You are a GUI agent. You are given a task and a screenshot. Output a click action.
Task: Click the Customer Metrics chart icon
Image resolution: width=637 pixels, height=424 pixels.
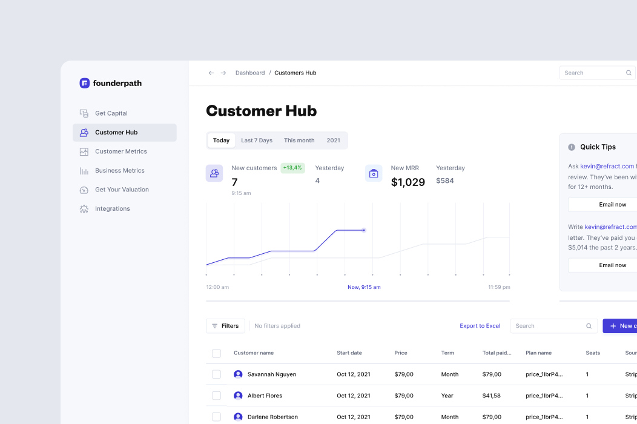[84, 151]
